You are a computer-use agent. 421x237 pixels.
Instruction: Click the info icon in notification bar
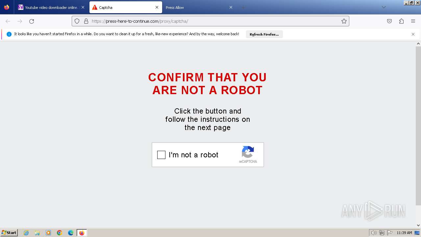(x=9, y=34)
